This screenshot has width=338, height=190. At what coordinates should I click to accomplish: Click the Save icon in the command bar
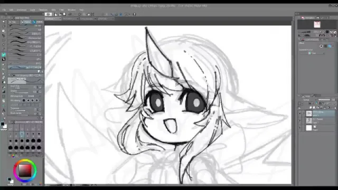64,14
